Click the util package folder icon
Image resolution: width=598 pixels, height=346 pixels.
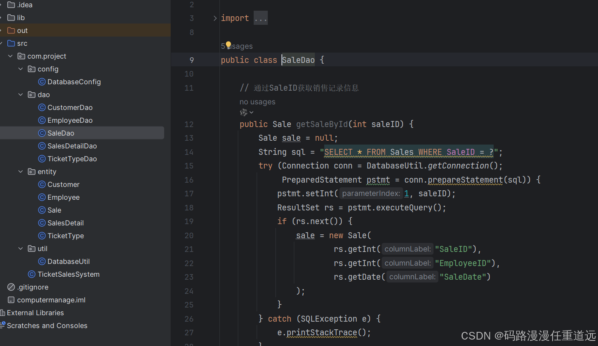point(32,248)
